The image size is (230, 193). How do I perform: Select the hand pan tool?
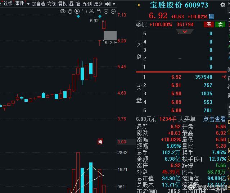click(x=70, y=11)
